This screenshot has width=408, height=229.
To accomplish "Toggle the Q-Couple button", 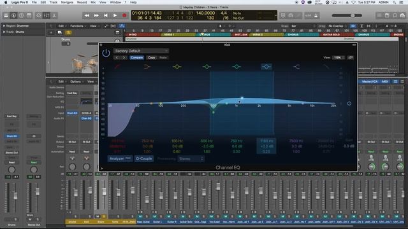I will click(143, 158).
